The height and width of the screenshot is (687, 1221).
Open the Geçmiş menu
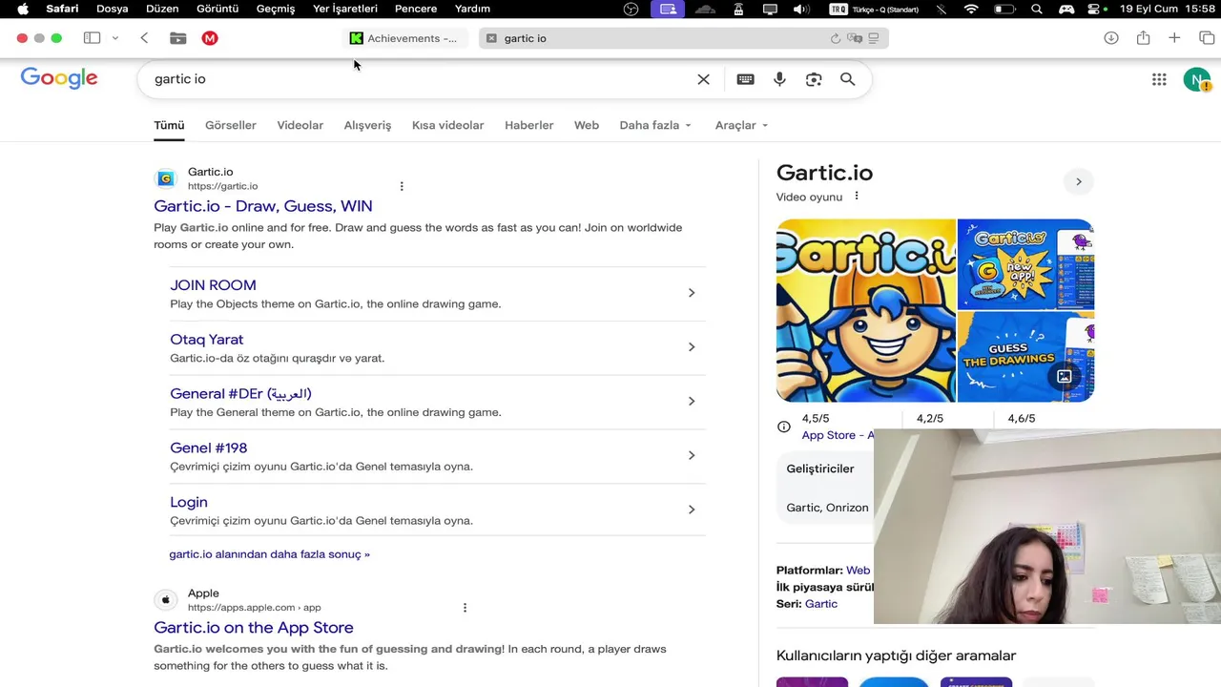click(276, 9)
